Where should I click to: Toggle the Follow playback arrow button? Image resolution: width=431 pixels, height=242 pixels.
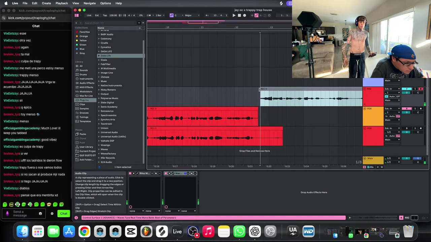[207, 15]
